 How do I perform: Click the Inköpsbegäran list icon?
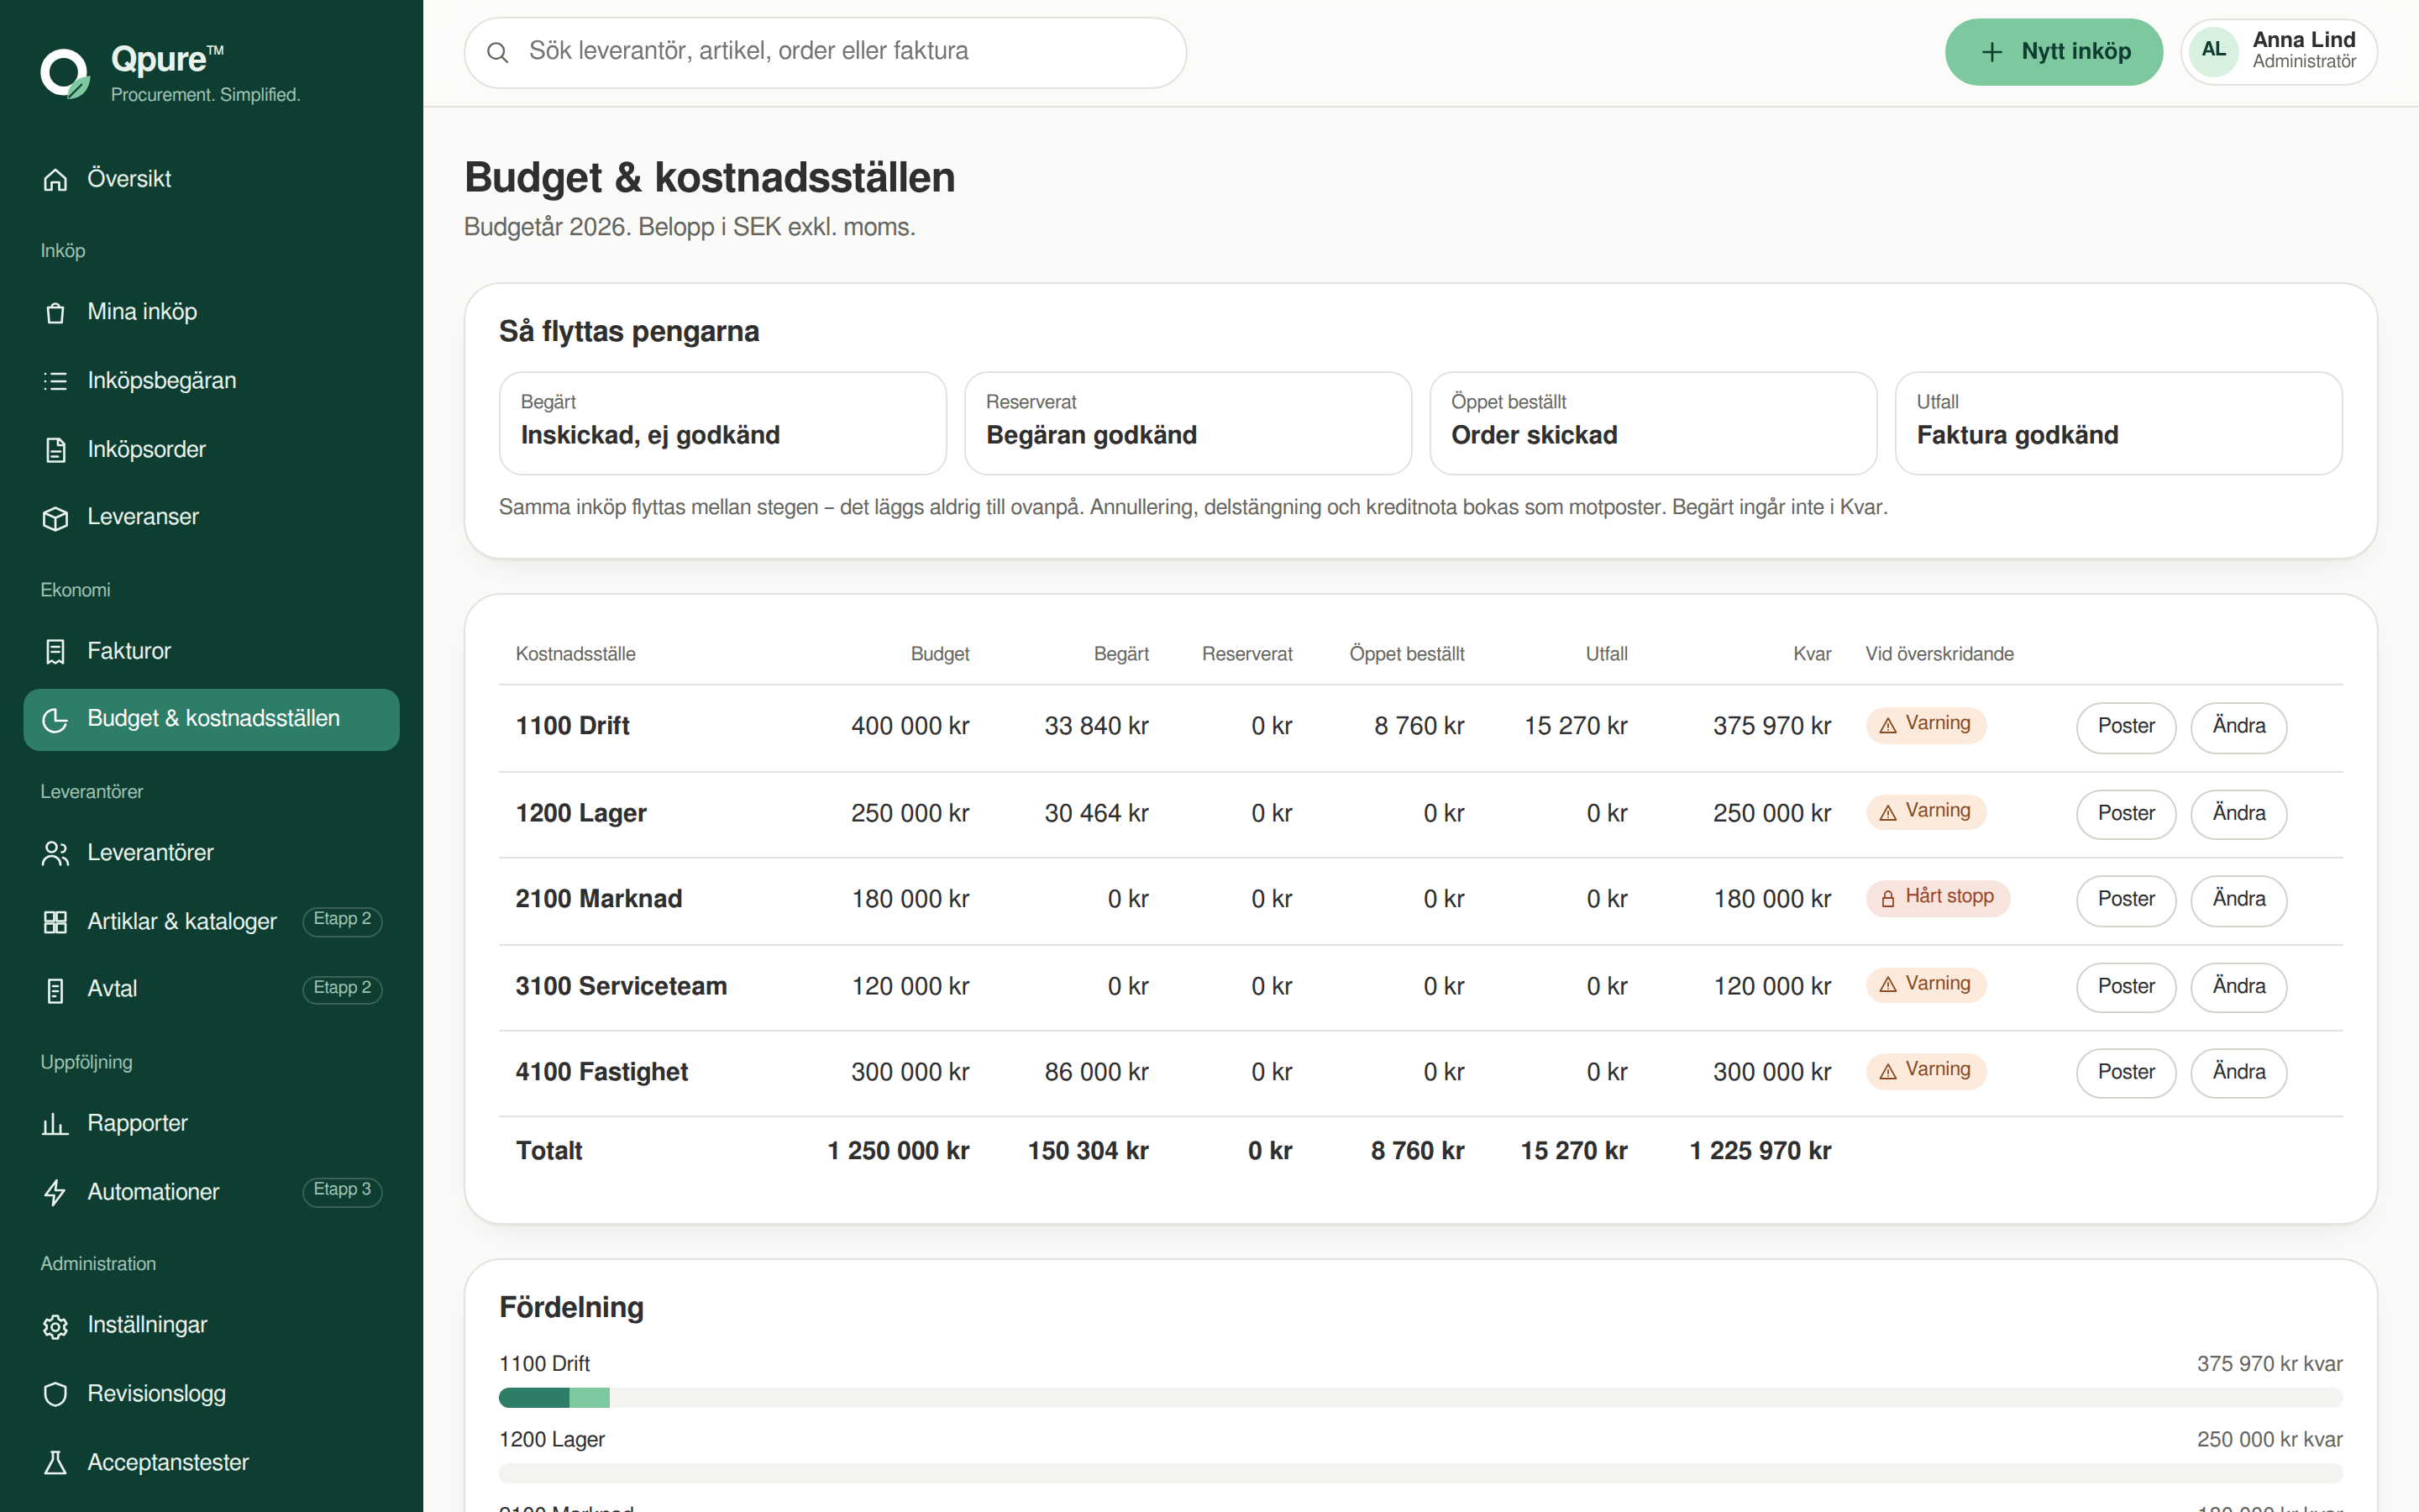(x=55, y=381)
